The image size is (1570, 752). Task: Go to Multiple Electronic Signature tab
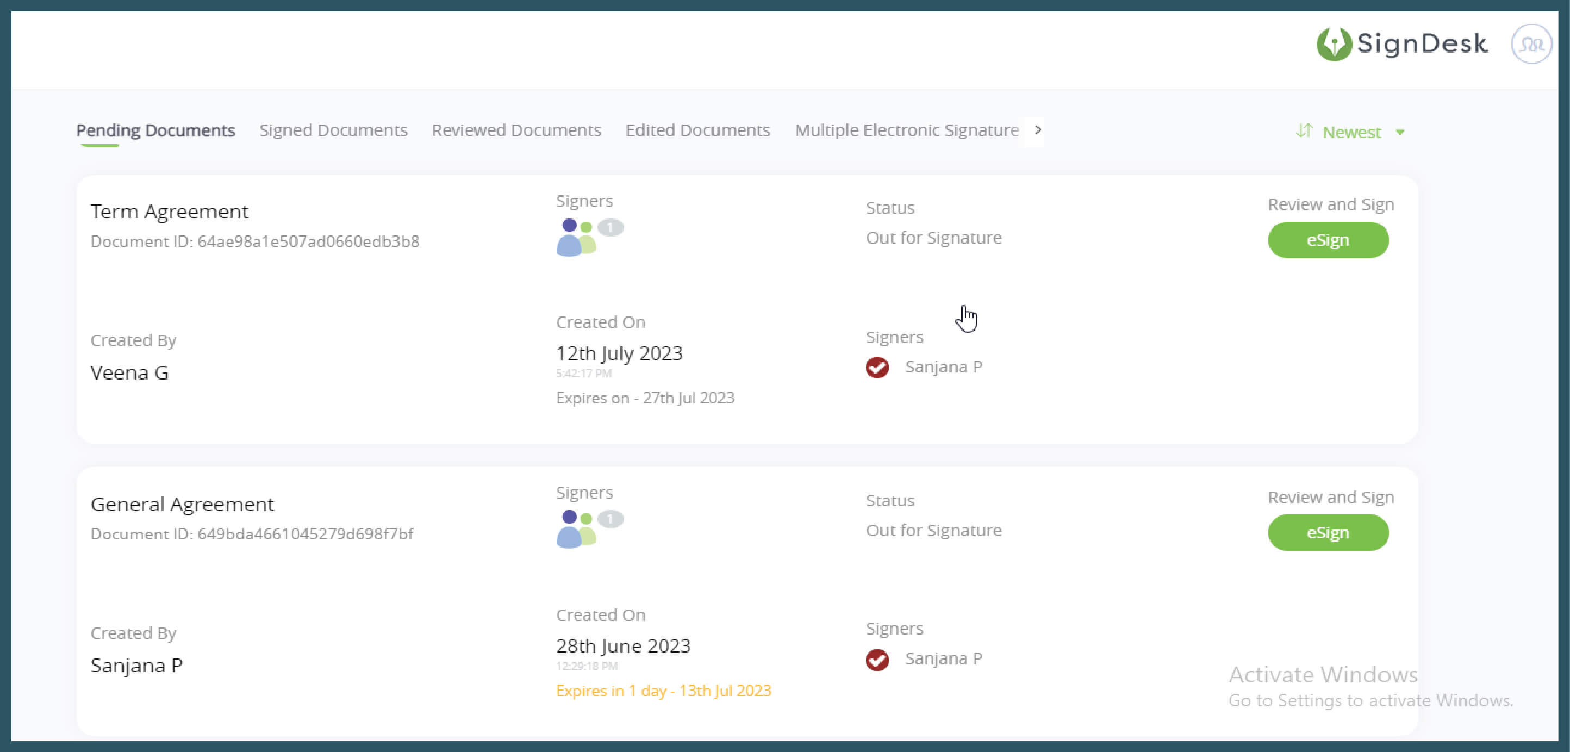coord(906,130)
